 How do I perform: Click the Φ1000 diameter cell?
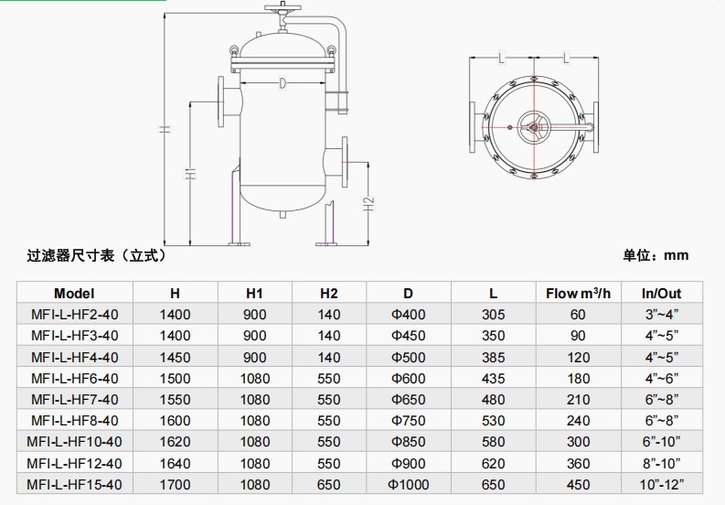[x=409, y=484]
